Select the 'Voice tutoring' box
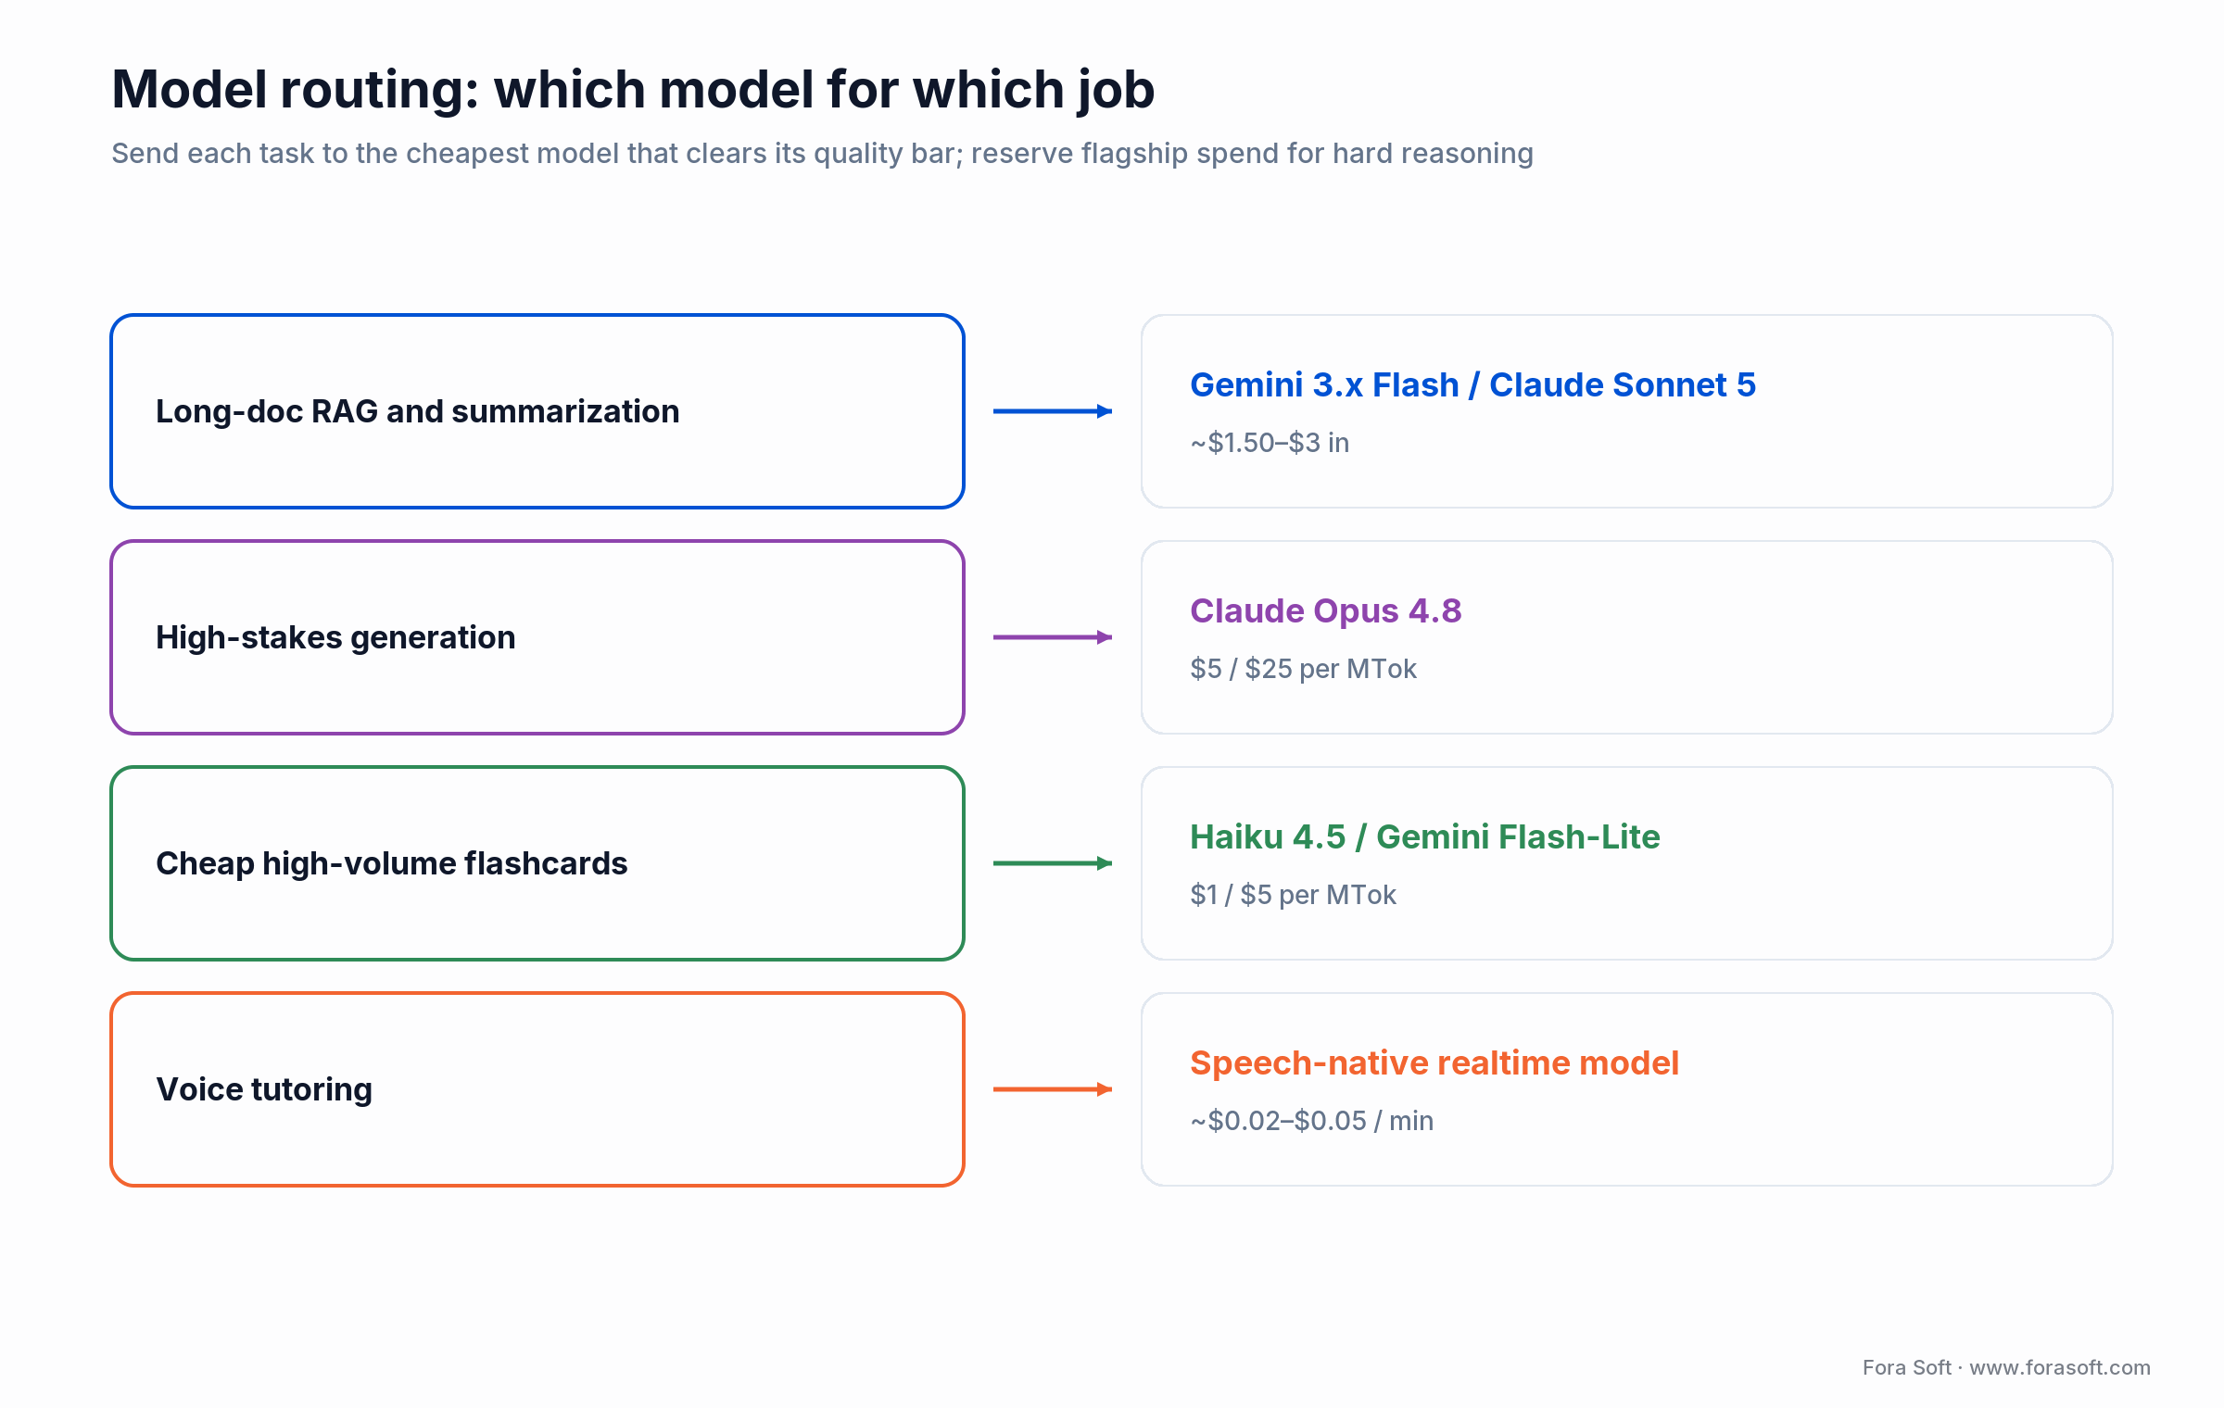Viewport: 2224px width, 1408px height. 537,1089
